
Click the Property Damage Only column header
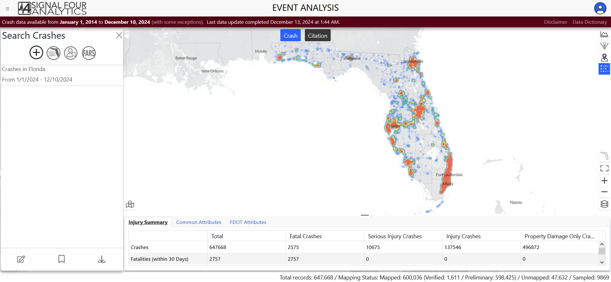click(559, 236)
